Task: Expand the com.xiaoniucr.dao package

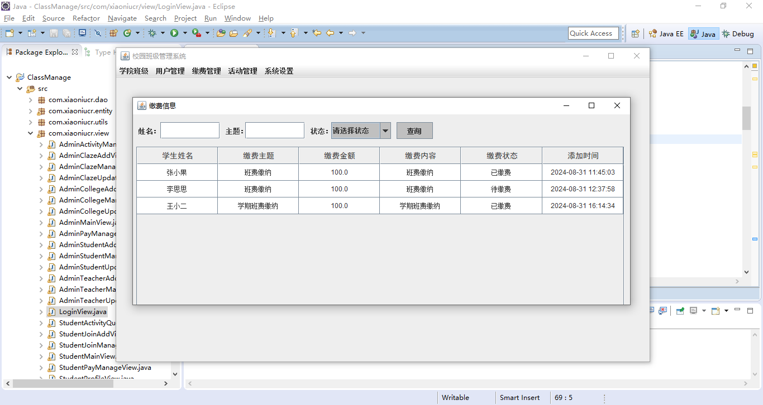Action: click(x=31, y=100)
